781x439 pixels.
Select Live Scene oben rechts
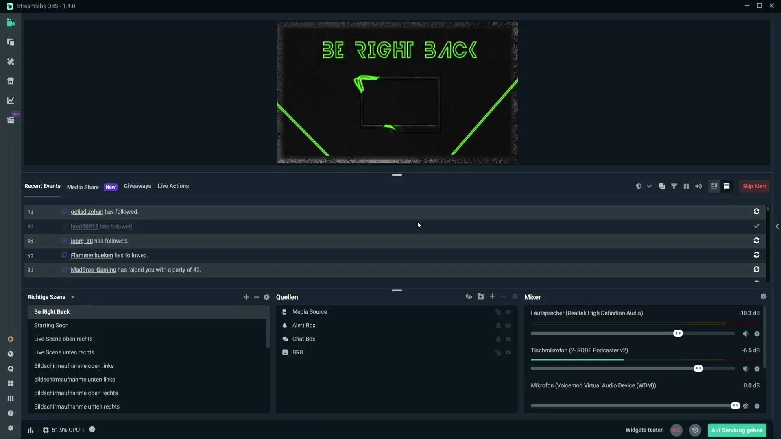click(x=147, y=339)
